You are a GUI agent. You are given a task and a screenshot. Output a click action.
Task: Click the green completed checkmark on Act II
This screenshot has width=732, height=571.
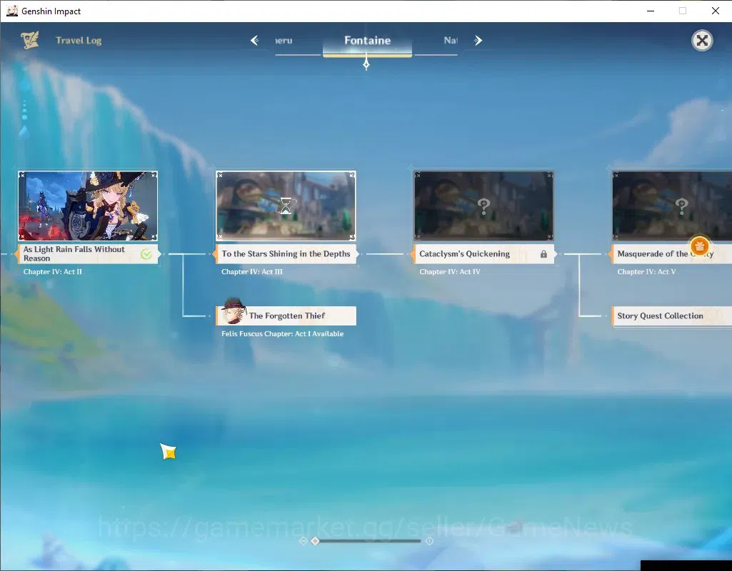(146, 254)
